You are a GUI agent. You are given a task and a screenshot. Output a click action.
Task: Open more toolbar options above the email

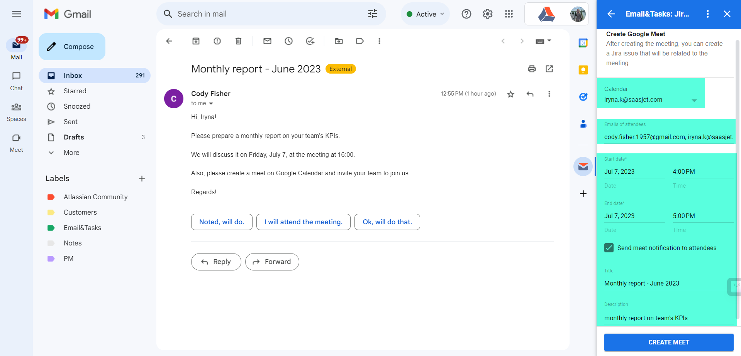(379, 41)
